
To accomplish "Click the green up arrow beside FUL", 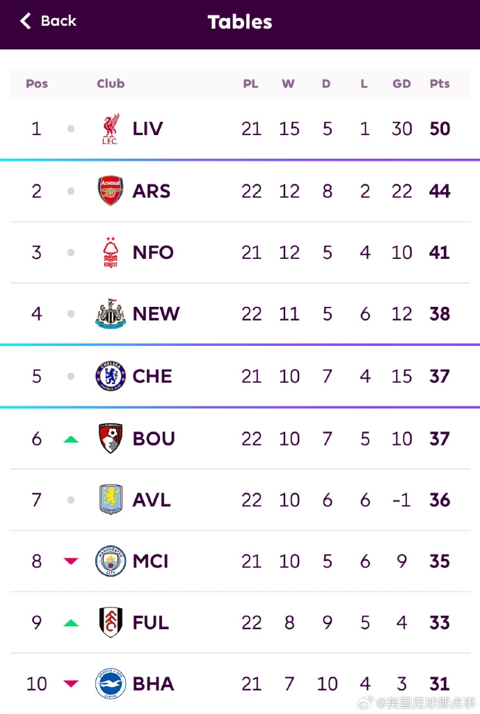I will tap(71, 623).
